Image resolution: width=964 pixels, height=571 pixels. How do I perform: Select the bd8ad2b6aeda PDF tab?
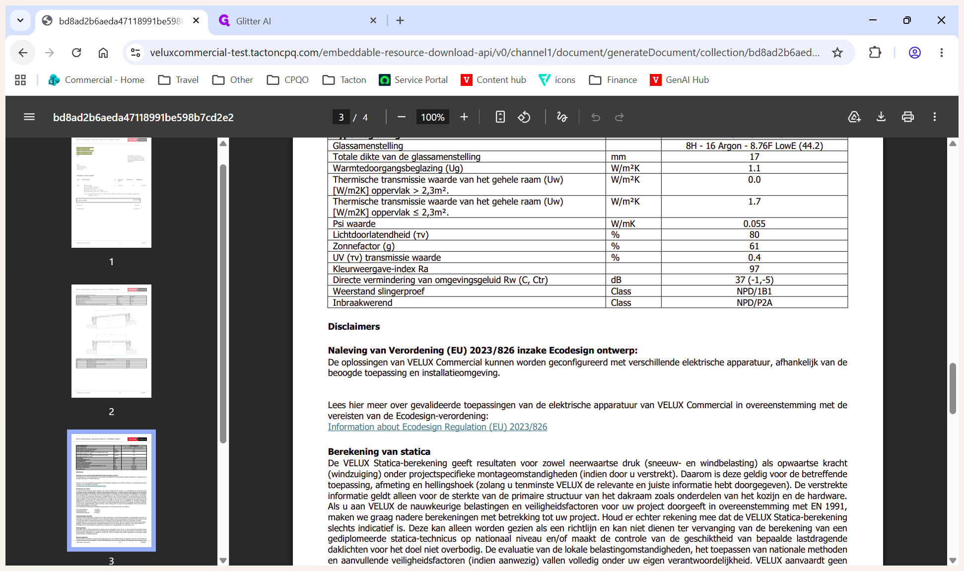(x=122, y=21)
